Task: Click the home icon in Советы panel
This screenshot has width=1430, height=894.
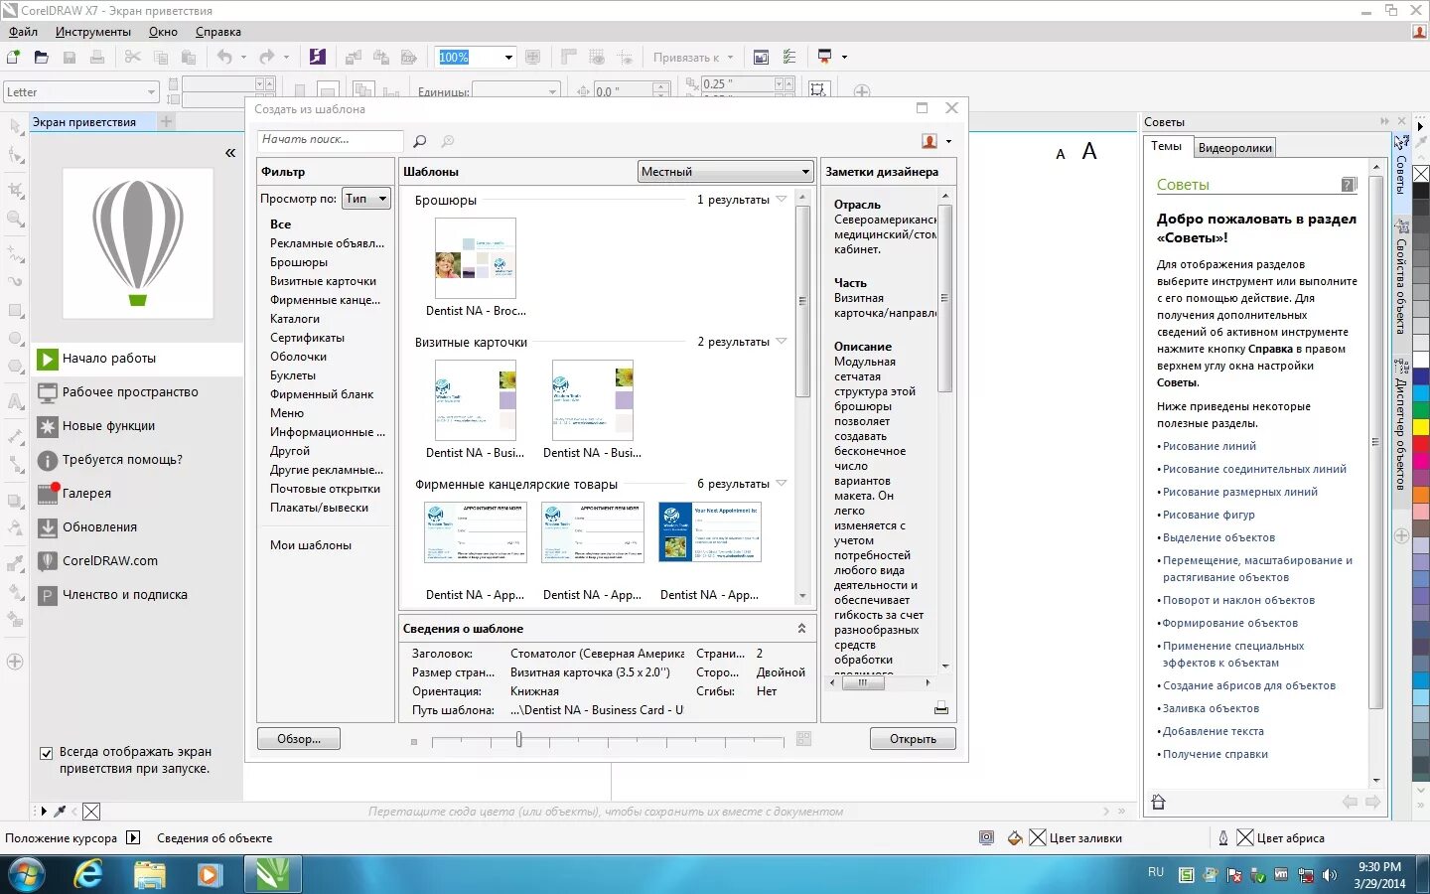Action: coord(1158,802)
